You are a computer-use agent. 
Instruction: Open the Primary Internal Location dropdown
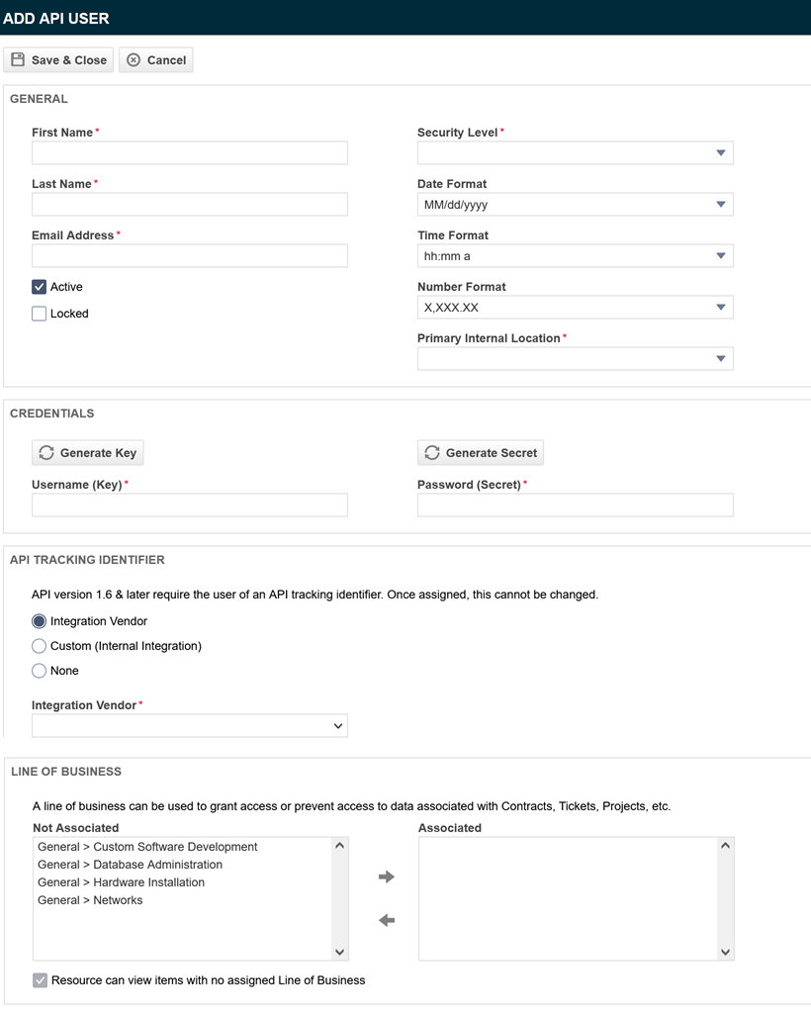click(575, 359)
